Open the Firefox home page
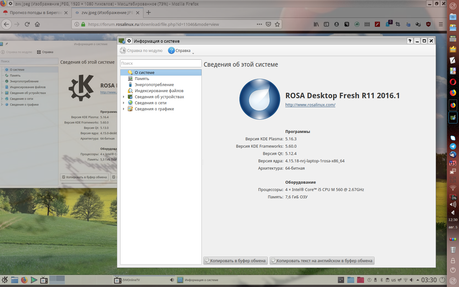 click(37, 24)
